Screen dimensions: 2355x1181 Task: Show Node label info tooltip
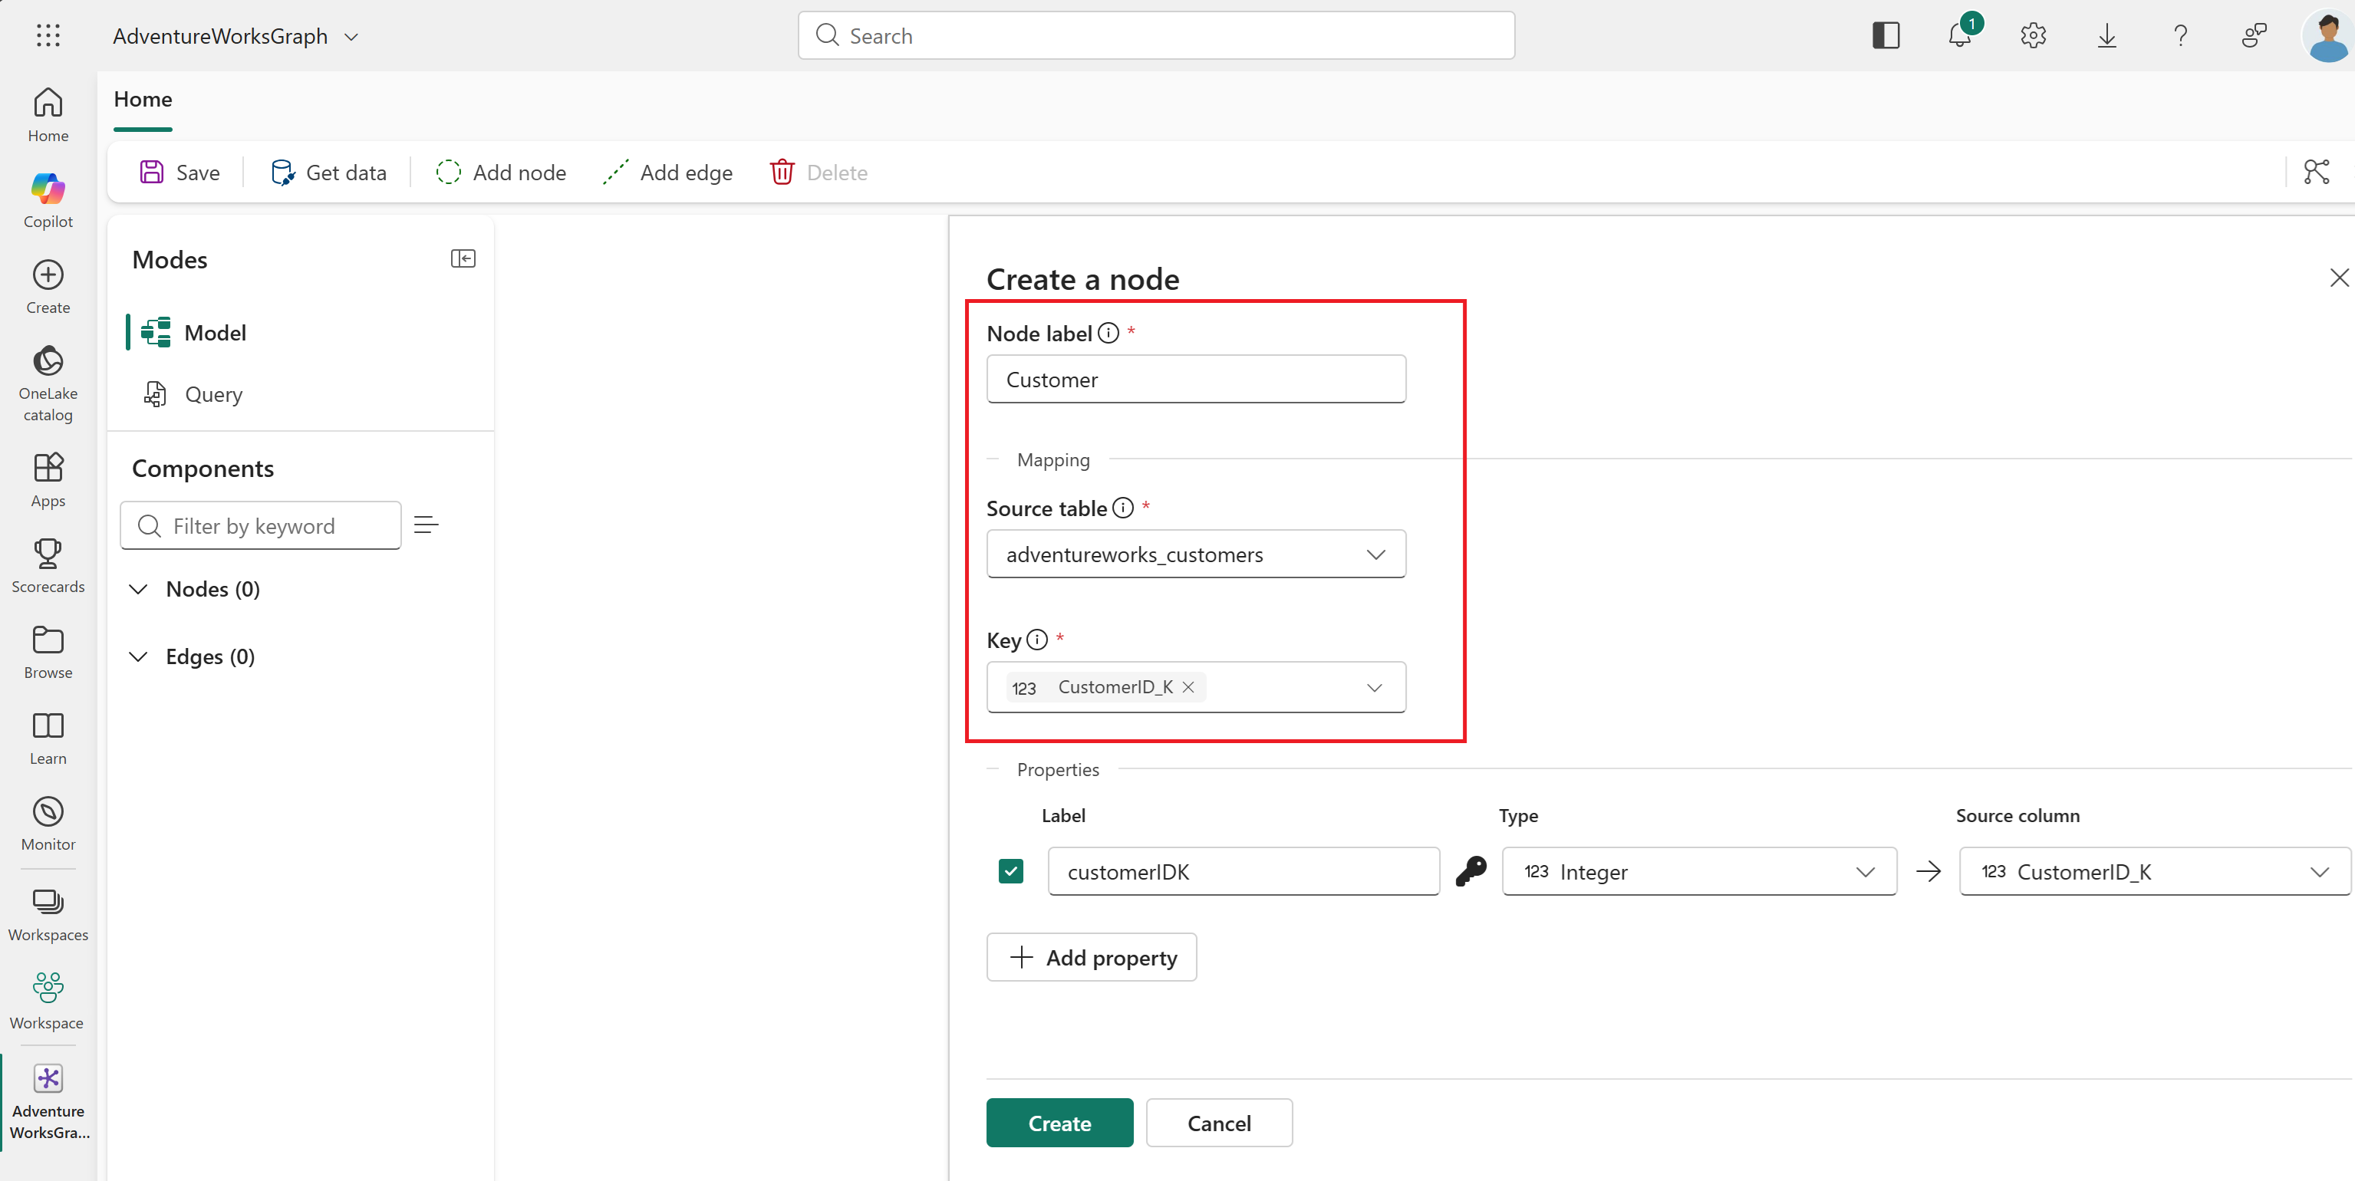pos(1108,333)
